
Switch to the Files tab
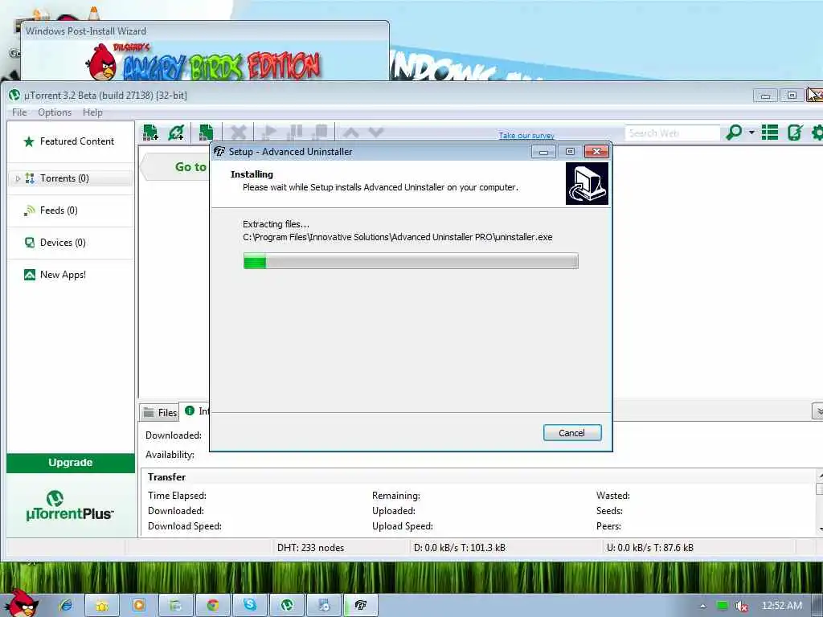tap(160, 412)
